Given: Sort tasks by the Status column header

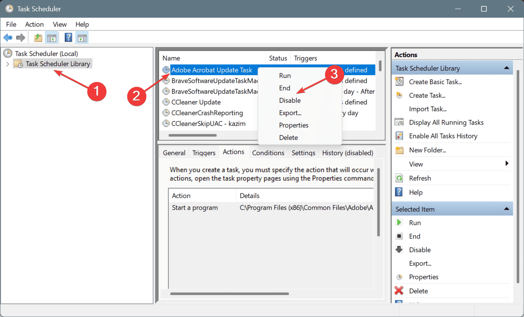Looking at the screenshot, I should click(x=278, y=58).
